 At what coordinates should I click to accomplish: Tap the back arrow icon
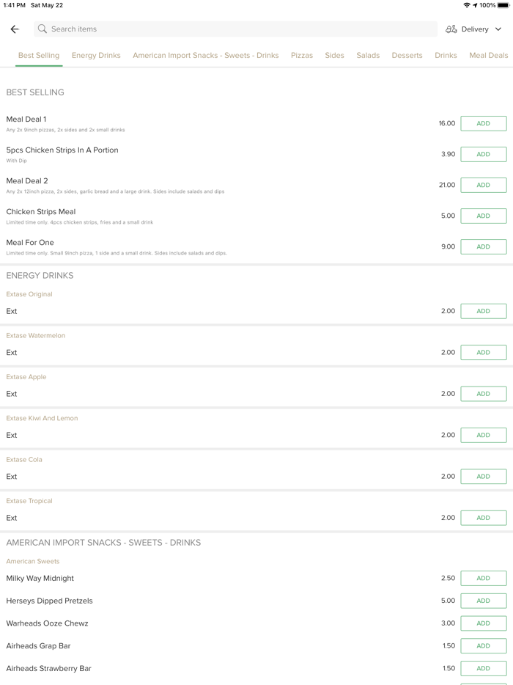[15, 29]
